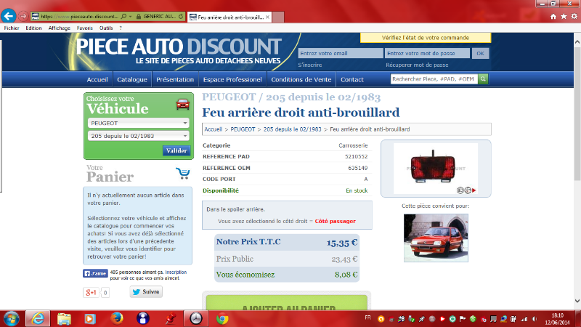Image resolution: width=581 pixels, height=327 pixels.
Task: Open the Contact page
Action: (352, 79)
